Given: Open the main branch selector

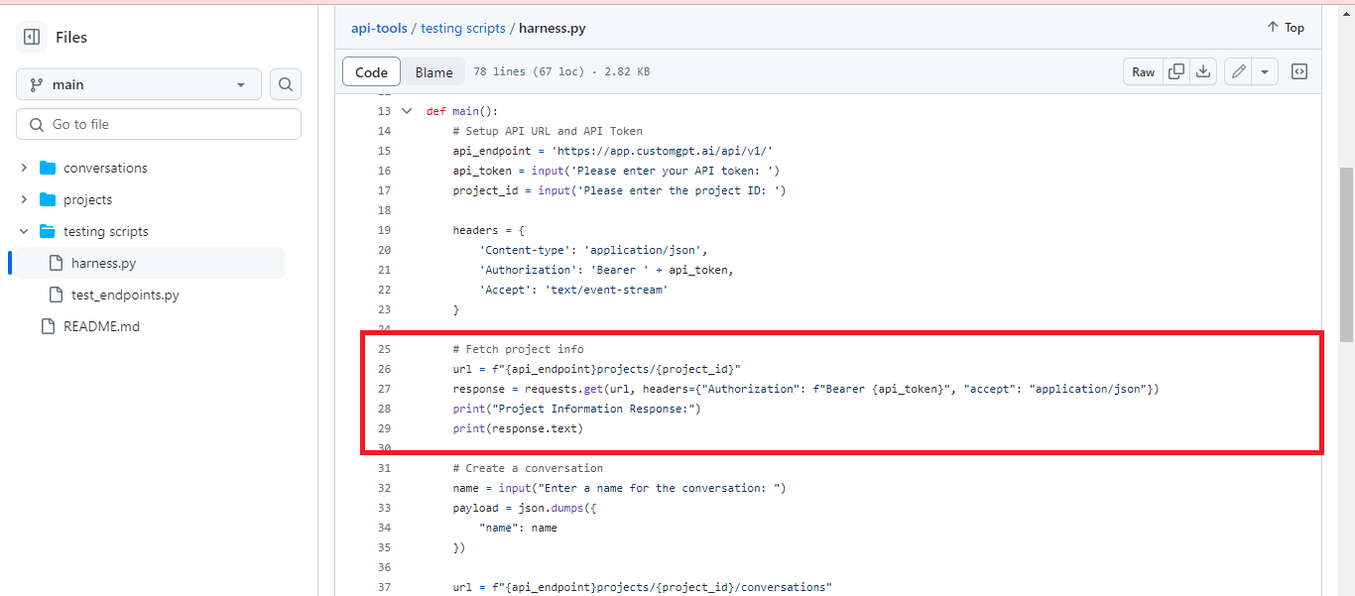Looking at the screenshot, I should [138, 84].
